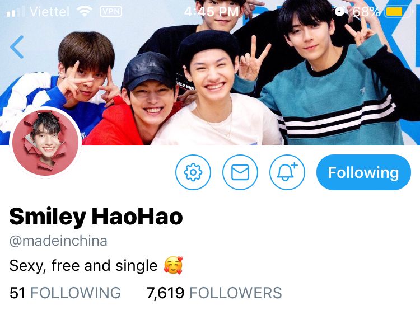Open profile settings gear icon
Image resolution: width=420 pixels, height=315 pixels.
[x=193, y=172]
